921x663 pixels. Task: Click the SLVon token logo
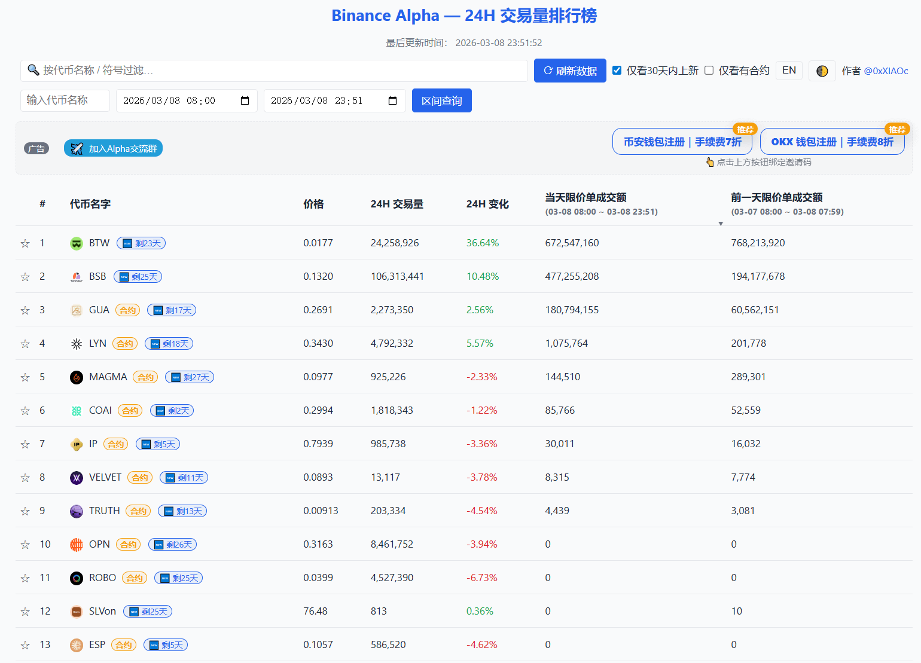point(77,612)
